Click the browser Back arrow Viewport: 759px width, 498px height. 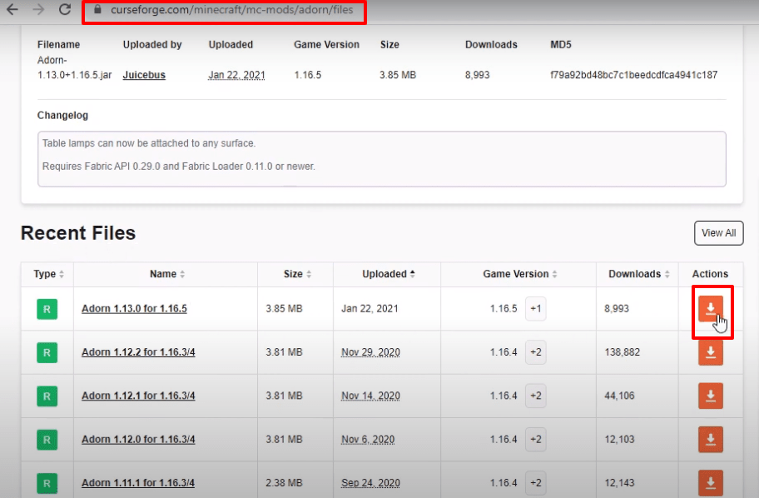12,9
